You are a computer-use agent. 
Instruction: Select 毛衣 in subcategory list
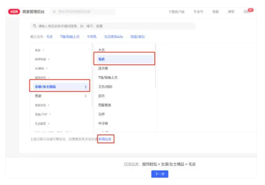(x=102, y=59)
